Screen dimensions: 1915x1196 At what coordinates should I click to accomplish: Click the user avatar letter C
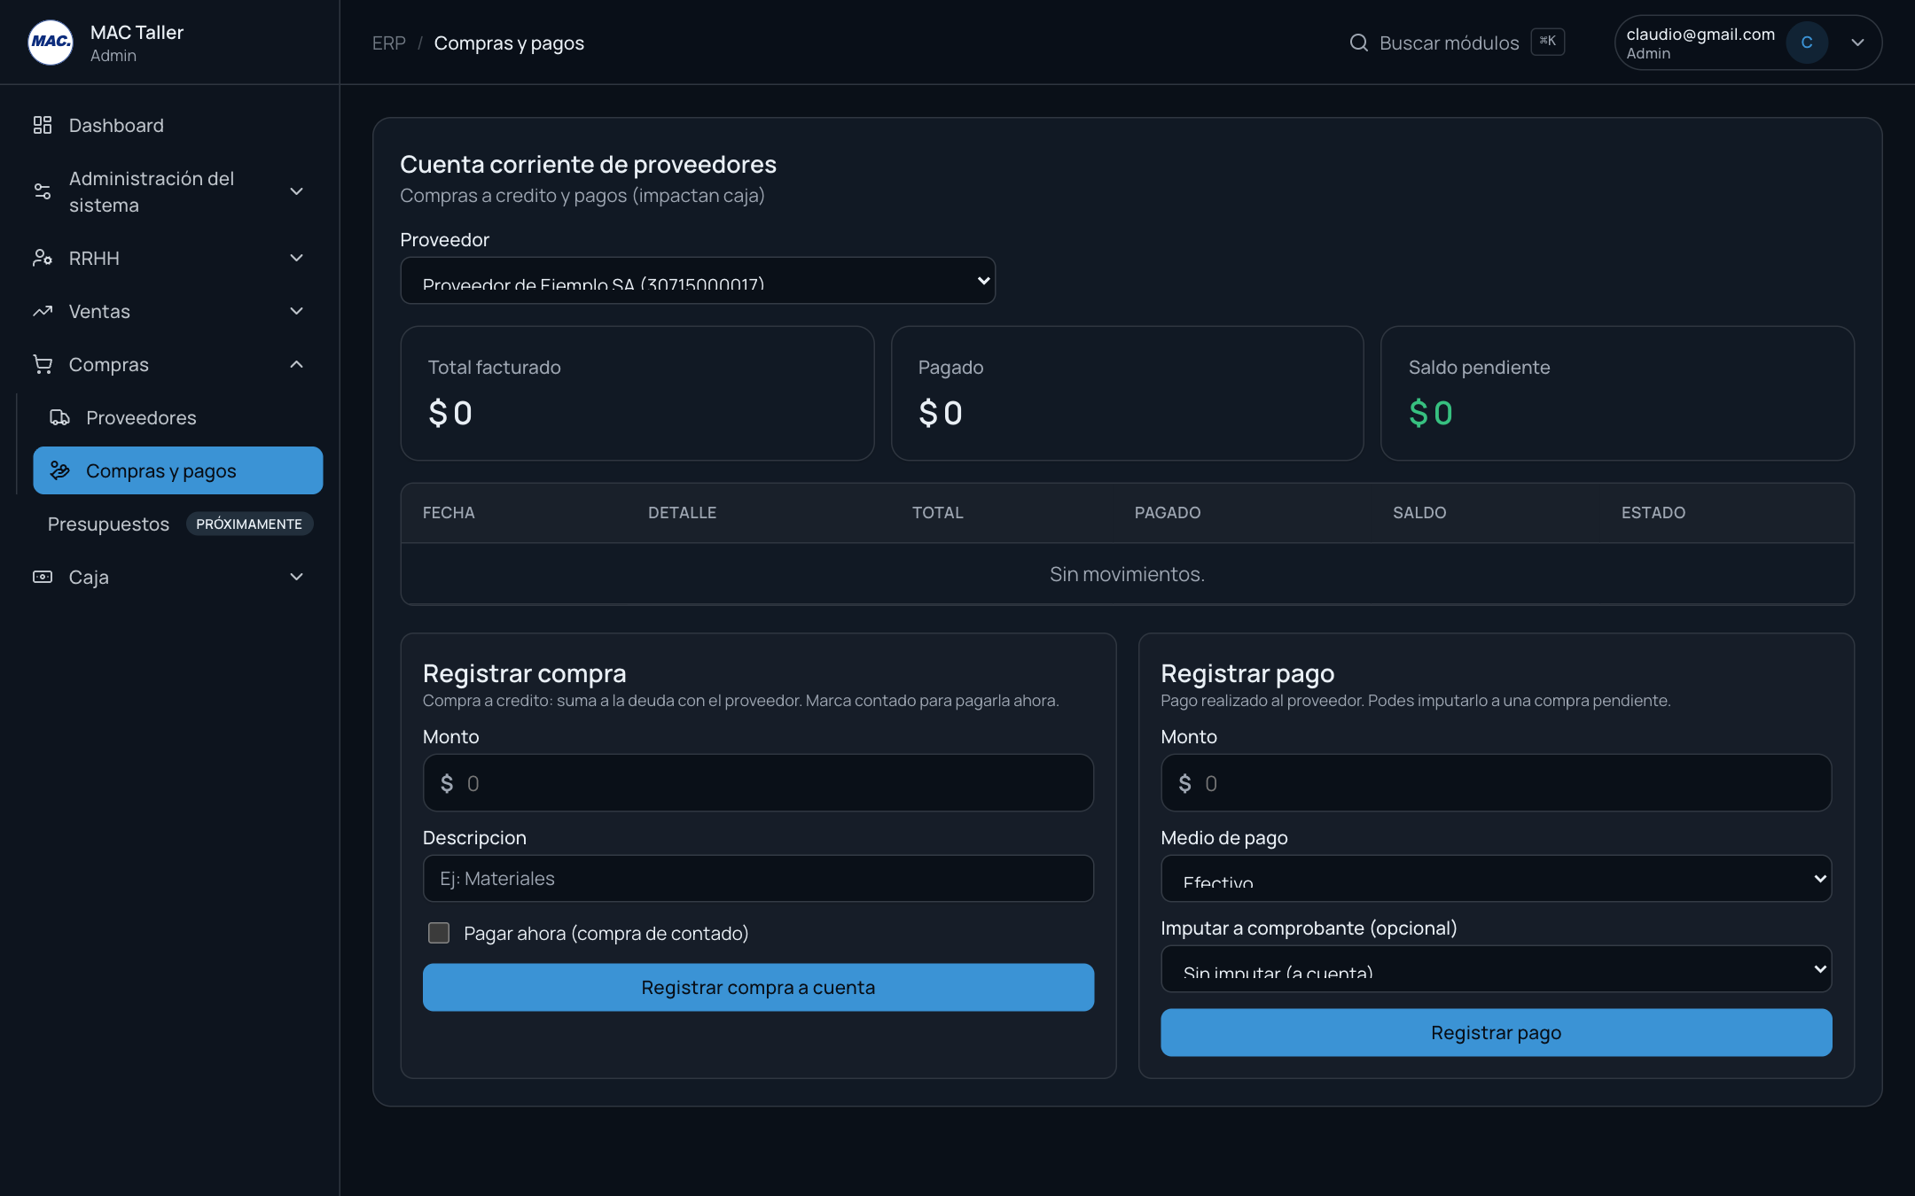click(x=1807, y=43)
